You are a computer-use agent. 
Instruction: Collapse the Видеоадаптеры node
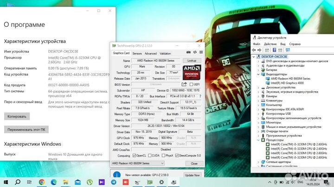(x=258, y=74)
